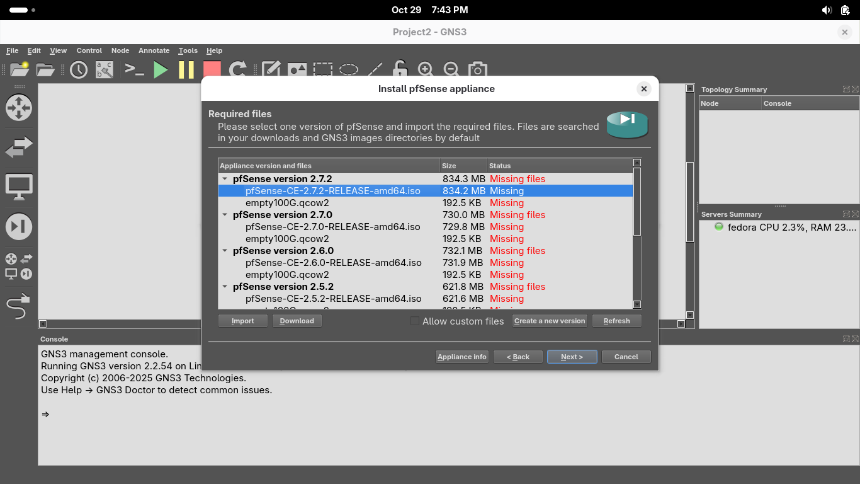Click the Browse routers icon in sidebar

tap(18, 108)
